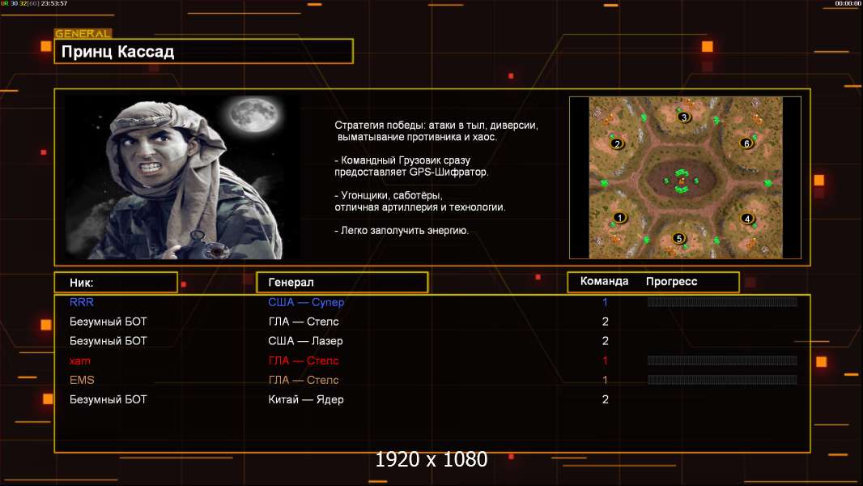The image size is (863, 486).
Task: Click the center supply icon on minimap
Action: pos(682,179)
